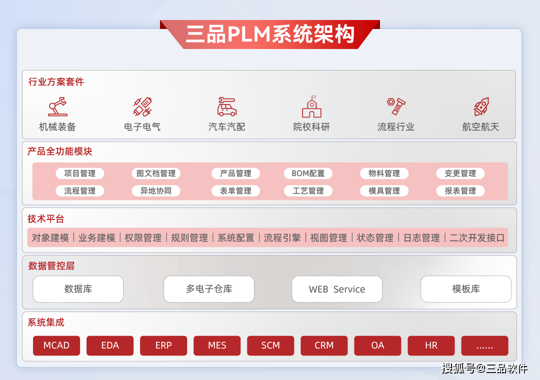Open the 工艺管理 module pill
The height and width of the screenshot is (380, 540).
click(x=308, y=191)
